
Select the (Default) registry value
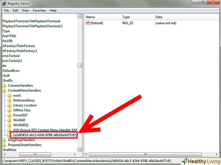point(97,23)
